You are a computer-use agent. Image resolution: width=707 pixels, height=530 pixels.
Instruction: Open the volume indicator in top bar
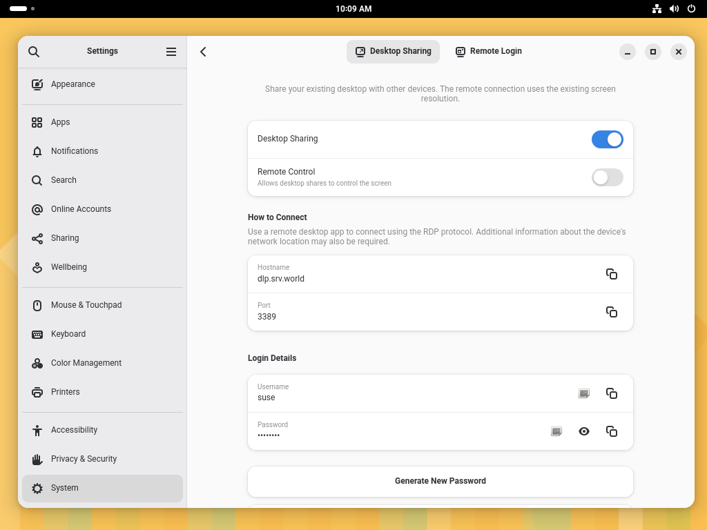coord(674,9)
